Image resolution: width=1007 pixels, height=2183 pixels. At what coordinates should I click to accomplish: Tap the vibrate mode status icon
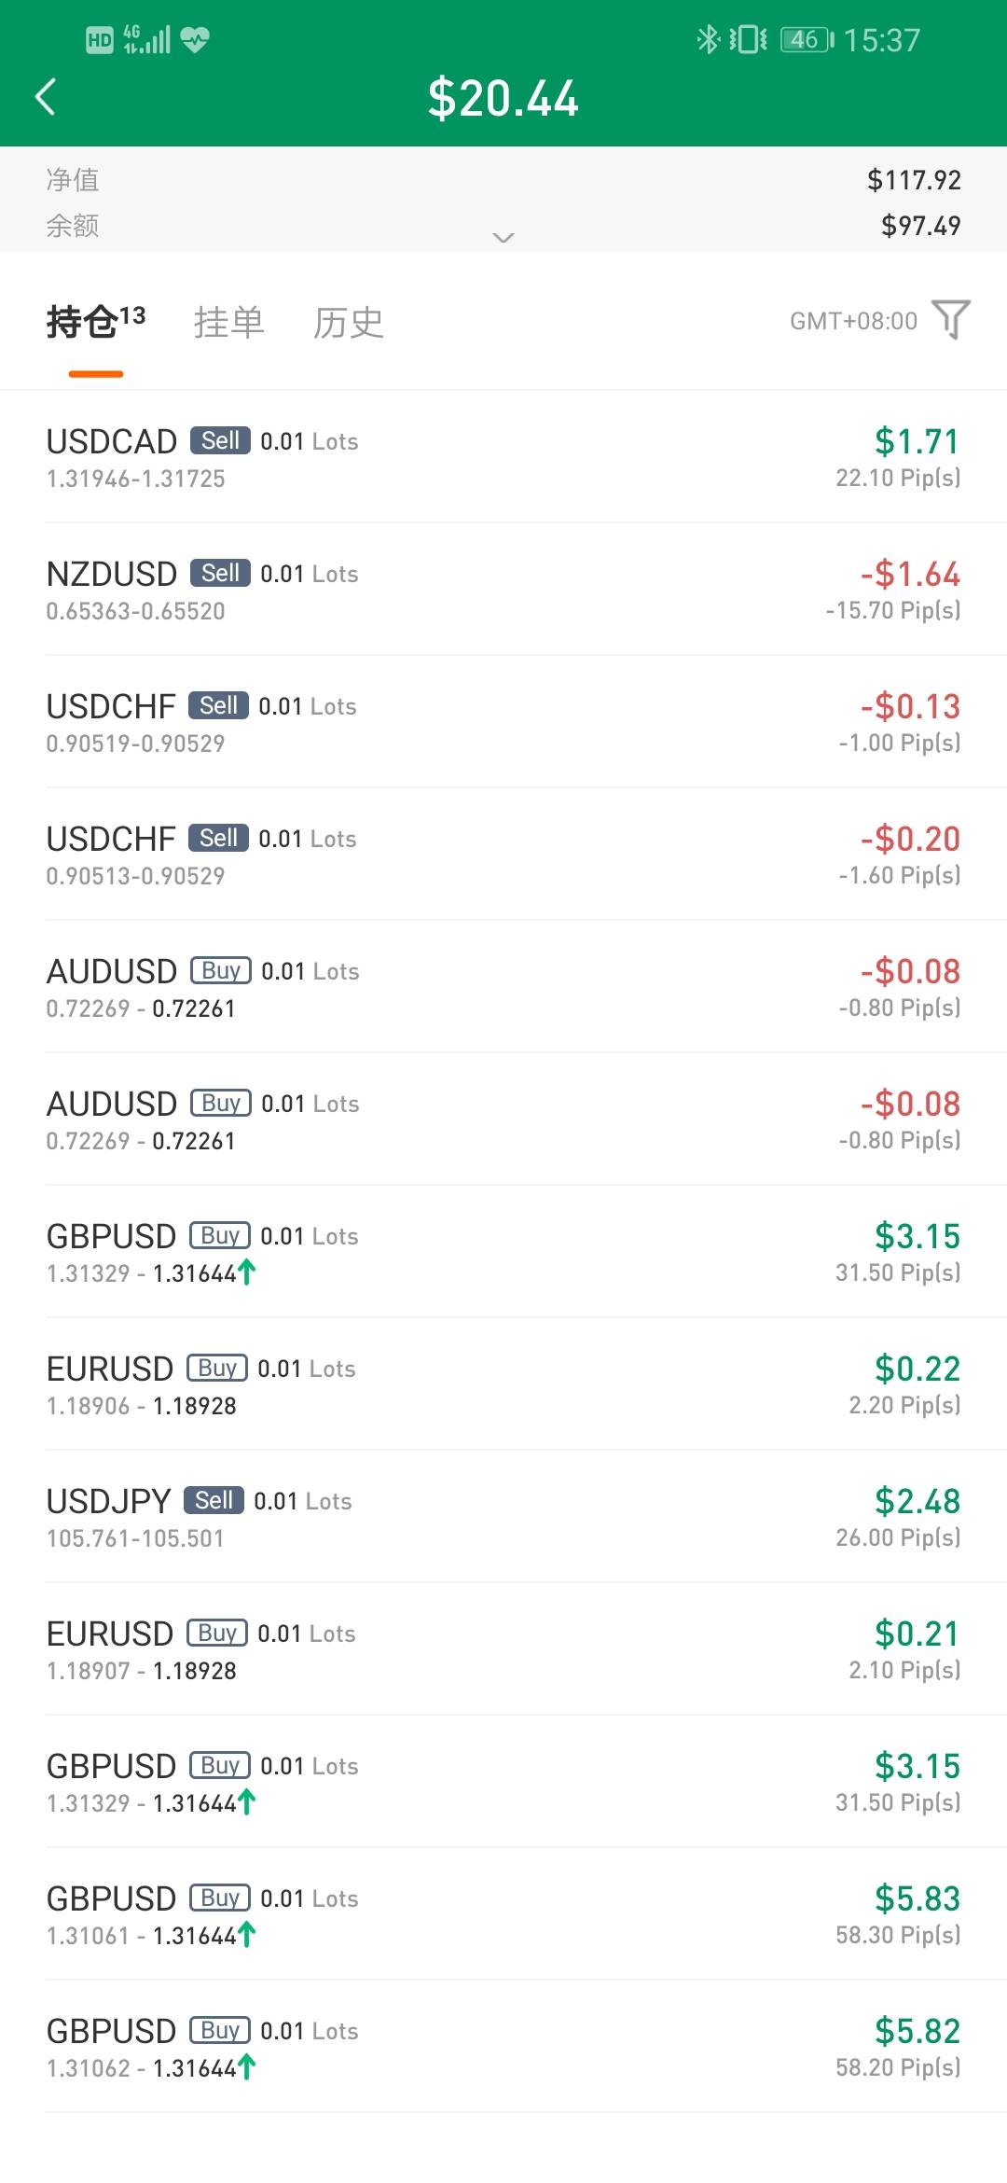pyautogui.click(x=748, y=39)
